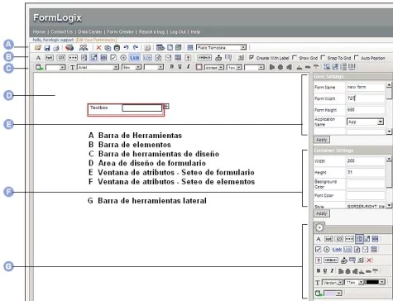
Task: Select the checkbox element in elements bar
Action: [x=113, y=58]
